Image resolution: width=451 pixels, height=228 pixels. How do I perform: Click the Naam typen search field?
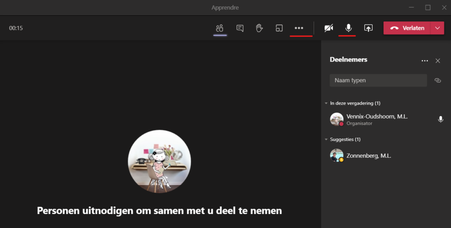378,80
